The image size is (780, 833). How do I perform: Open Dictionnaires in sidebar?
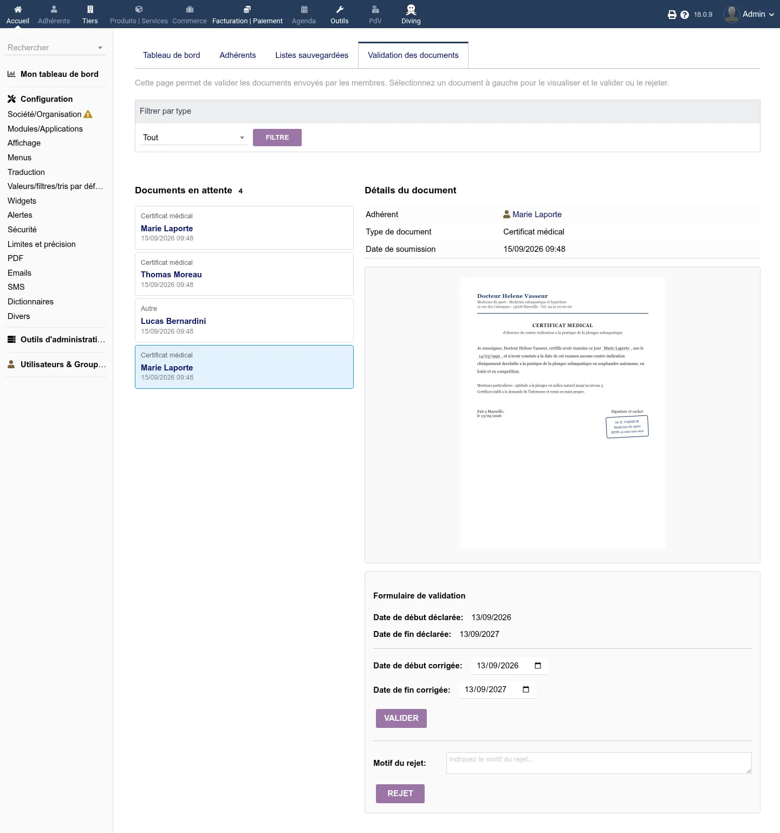(30, 302)
